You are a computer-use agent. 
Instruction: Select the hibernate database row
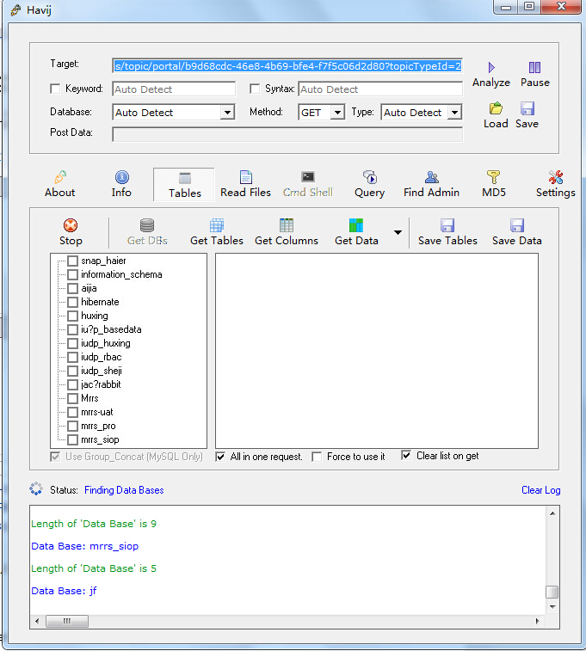[x=100, y=302]
